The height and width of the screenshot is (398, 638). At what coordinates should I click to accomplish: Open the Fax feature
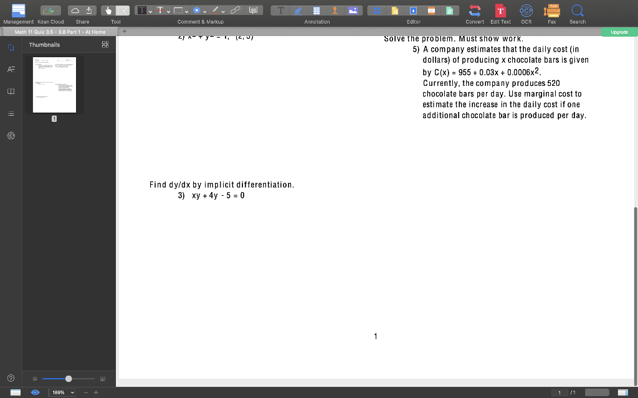coord(552,10)
